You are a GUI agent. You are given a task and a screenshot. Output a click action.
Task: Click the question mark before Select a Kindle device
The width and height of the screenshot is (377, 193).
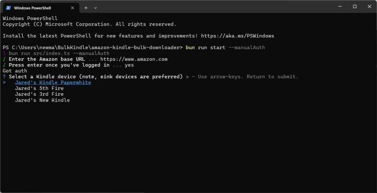pyautogui.click(x=4, y=77)
